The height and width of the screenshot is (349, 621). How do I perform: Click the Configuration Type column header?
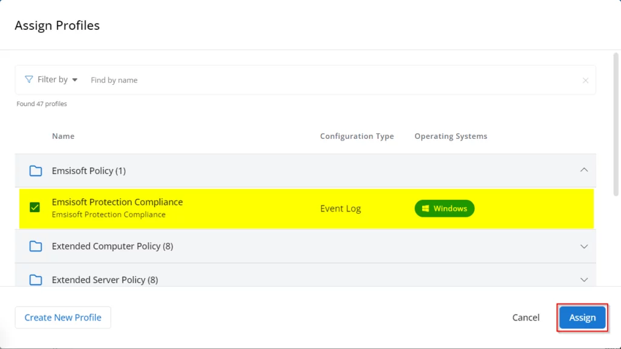pyautogui.click(x=357, y=136)
